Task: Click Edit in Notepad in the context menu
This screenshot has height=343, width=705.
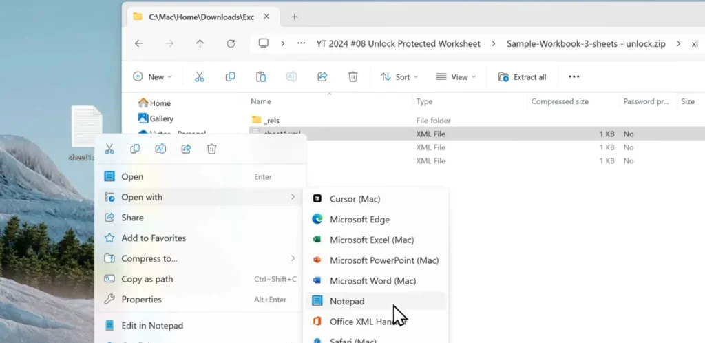Action: (x=200, y=326)
